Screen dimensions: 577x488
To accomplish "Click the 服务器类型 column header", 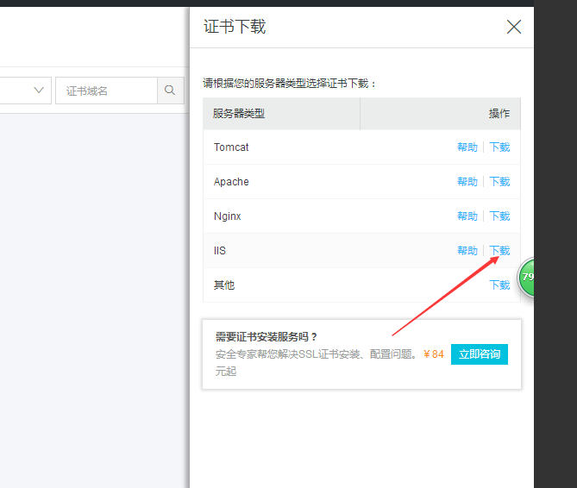I will pyautogui.click(x=239, y=114).
